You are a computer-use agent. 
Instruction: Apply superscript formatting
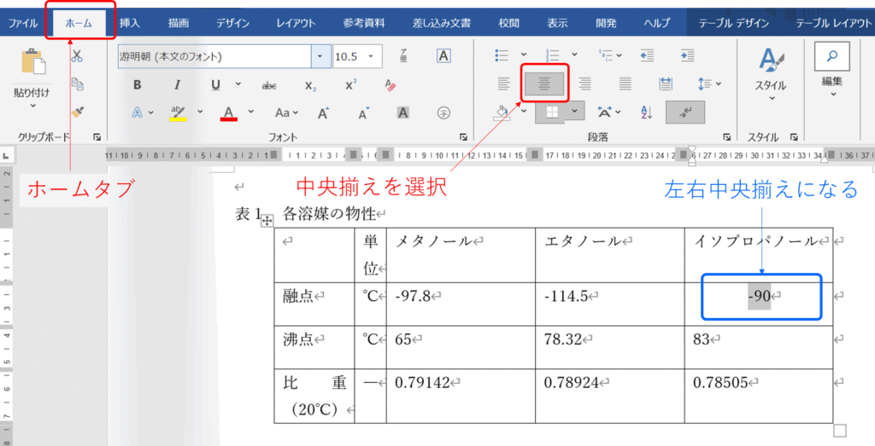tap(350, 85)
